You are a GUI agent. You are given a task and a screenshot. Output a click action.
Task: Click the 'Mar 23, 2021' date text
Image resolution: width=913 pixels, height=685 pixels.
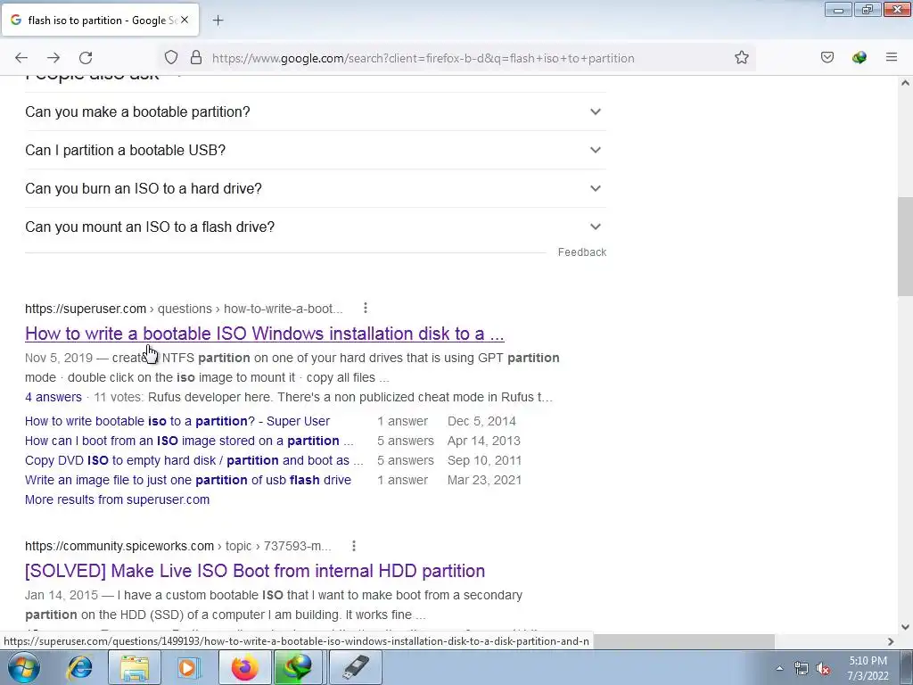click(x=484, y=481)
